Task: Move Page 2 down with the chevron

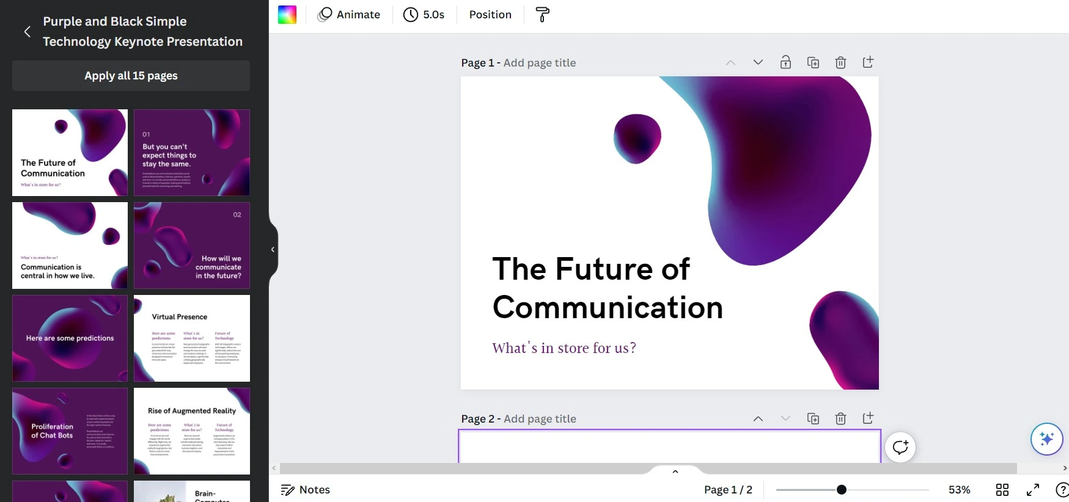Action: pos(785,418)
